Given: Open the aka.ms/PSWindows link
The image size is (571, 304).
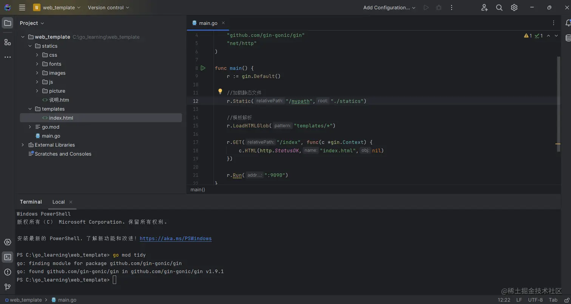Looking at the screenshot, I should [176, 238].
